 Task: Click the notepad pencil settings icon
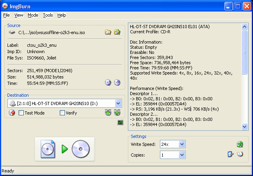230,154
